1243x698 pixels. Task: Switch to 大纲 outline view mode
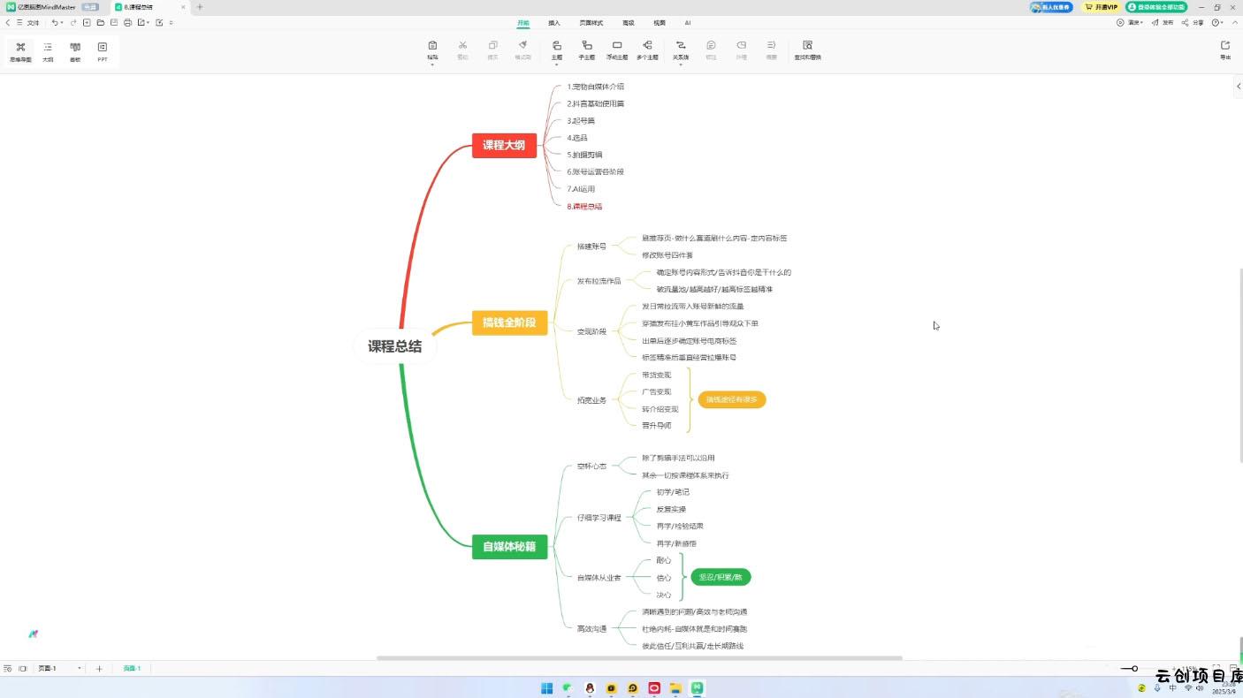coord(48,51)
